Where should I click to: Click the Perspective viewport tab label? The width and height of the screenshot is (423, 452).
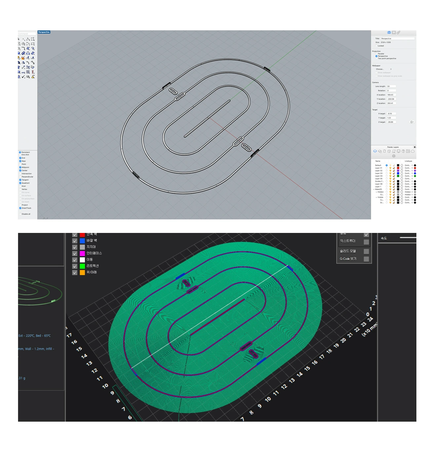click(x=44, y=32)
